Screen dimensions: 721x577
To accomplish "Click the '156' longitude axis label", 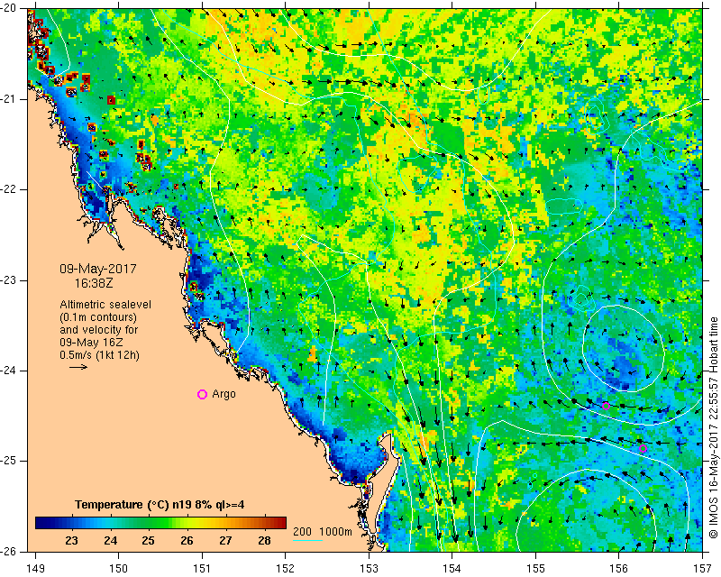I will 619,569.
